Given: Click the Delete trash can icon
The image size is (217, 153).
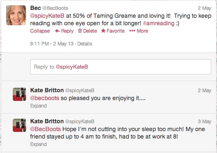Looking at the screenshot, I should 80,31.
